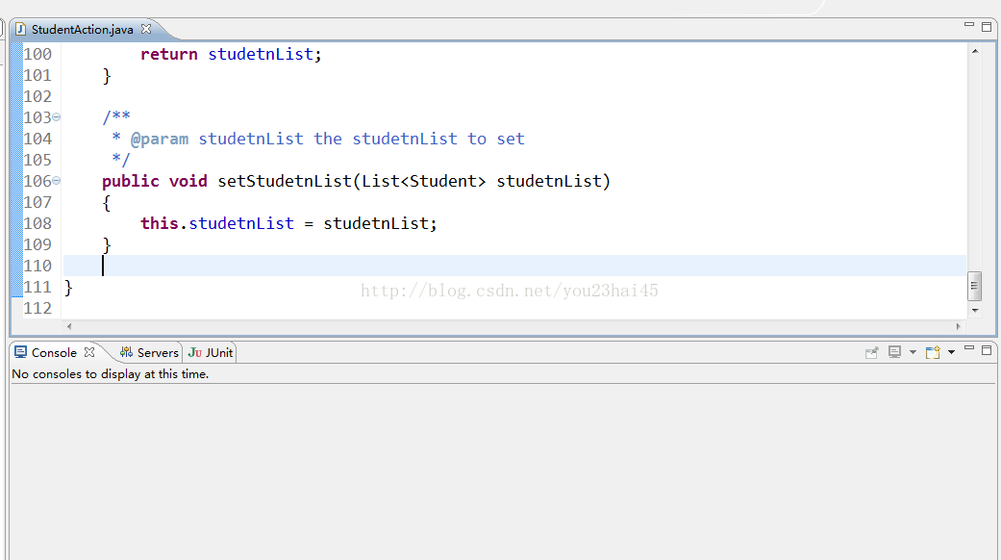The width and height of the screenshot is (1001, 560).
Task: Click the 'No consoles to display' message
Action: coord(111,374)
